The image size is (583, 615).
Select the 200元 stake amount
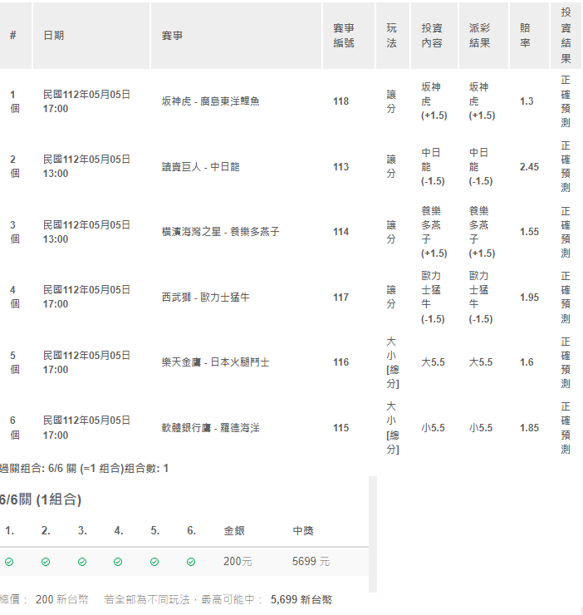point(238,562)
